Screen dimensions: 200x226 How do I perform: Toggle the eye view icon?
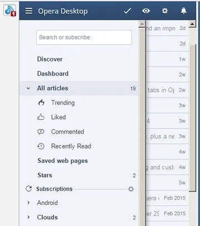[x=146, y=11]
